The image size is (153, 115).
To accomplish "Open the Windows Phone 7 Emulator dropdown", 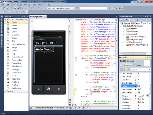I will [73, 8].
